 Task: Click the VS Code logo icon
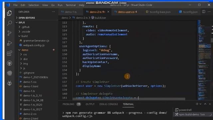[x=8, y=5]
